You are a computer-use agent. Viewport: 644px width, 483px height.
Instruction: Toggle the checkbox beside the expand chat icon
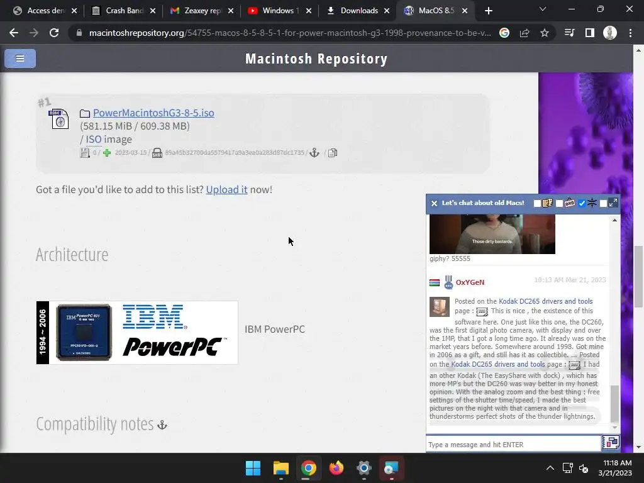pyautogui.click(x=603, y=203)
